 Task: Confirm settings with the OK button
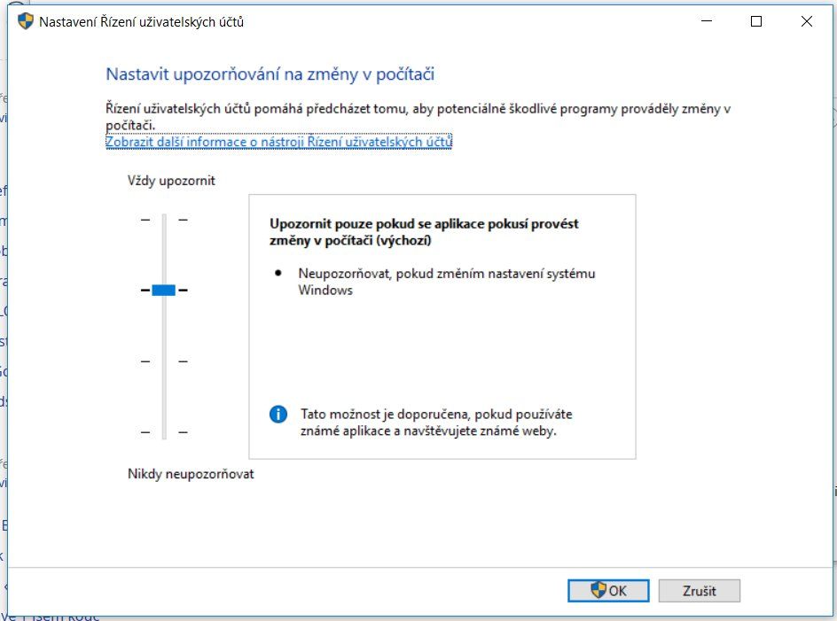coord(608,591)
